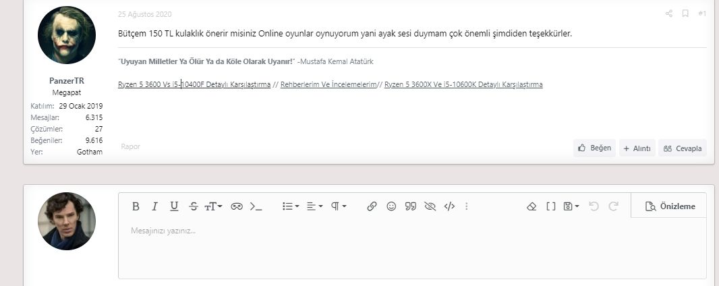
Task: Select the post text starting Bütçem 150 TL
Action: pyautogui.click(x=345, y=34)
